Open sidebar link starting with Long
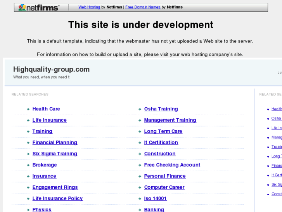 [277, 156]
